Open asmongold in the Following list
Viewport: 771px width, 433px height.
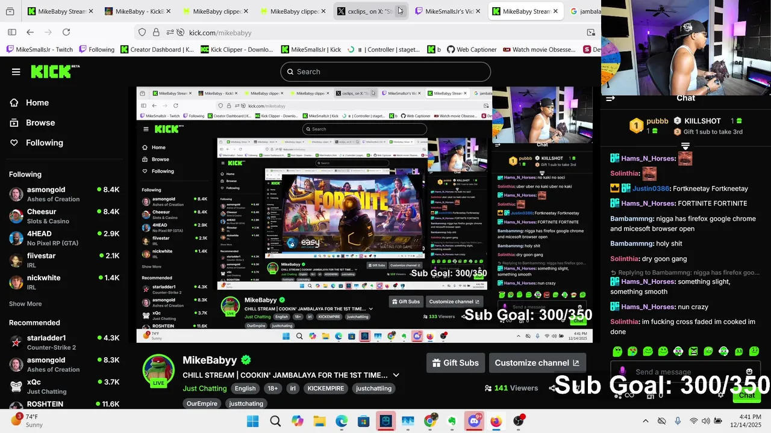pyautogui.click(x=64, y=194)
